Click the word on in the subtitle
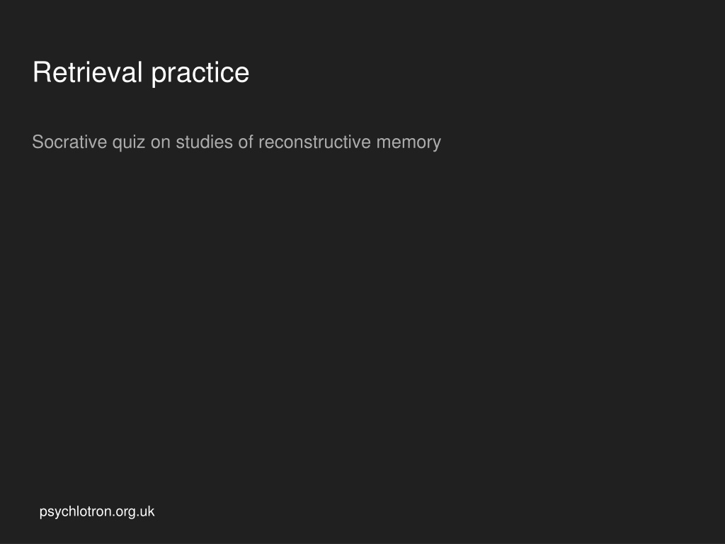Image resolution: width=725 pixels, height=544 pixels. pos(161,143)
